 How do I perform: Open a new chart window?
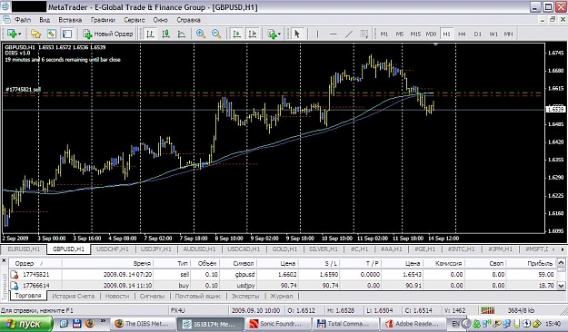click(12, 34)
